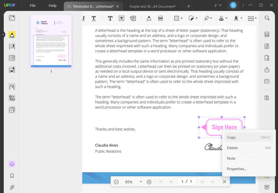Open the Crop Pages tool in the left sidebar
Viewport: 278px width, 193px height.
[x=12, y=98]
